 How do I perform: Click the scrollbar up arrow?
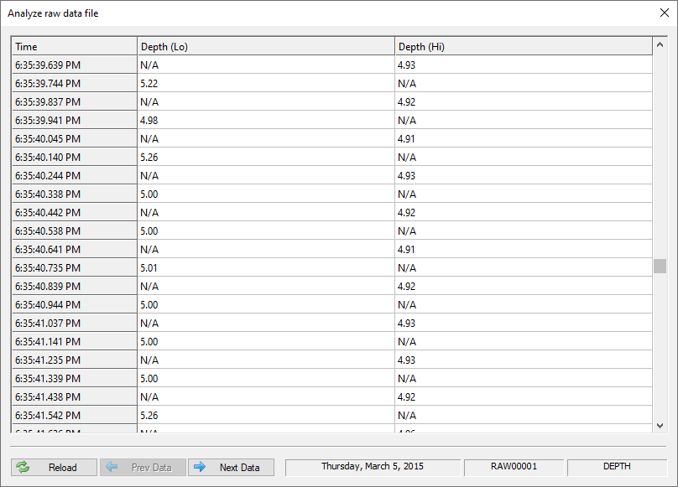pos(660,44)
